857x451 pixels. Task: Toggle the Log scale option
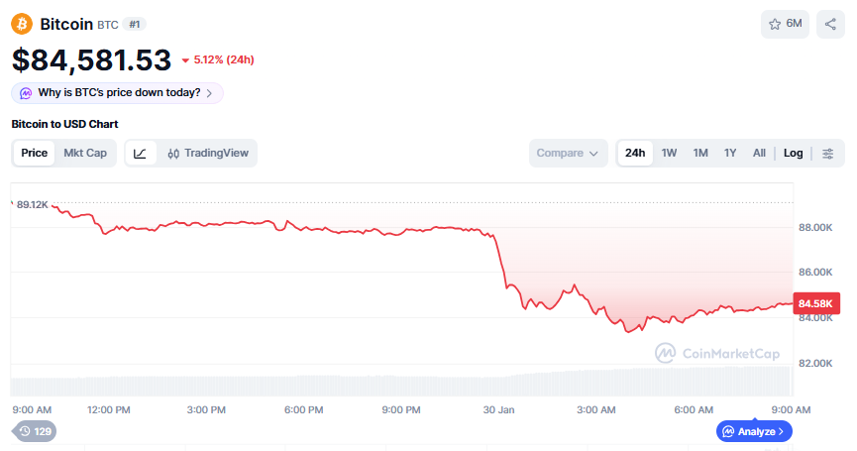click(793, 153)
